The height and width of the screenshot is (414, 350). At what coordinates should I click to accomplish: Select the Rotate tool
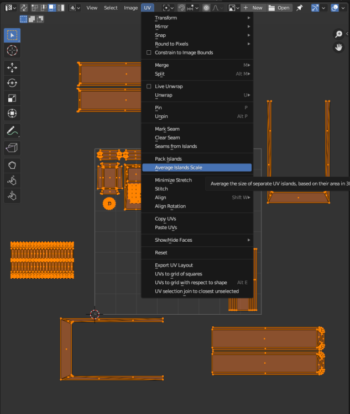(x=12, y=83)
